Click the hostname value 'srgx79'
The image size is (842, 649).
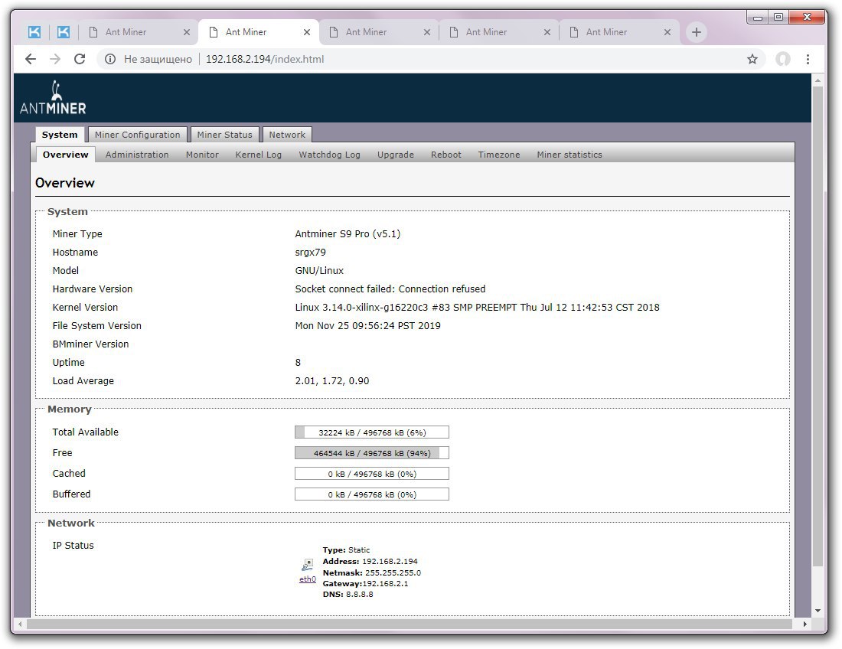click(310, 253)
